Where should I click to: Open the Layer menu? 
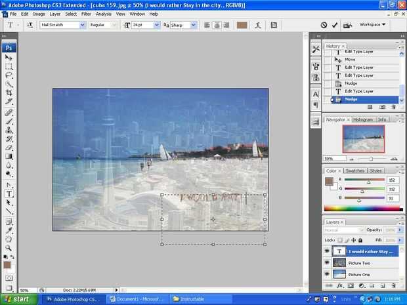tap(54, 14)
